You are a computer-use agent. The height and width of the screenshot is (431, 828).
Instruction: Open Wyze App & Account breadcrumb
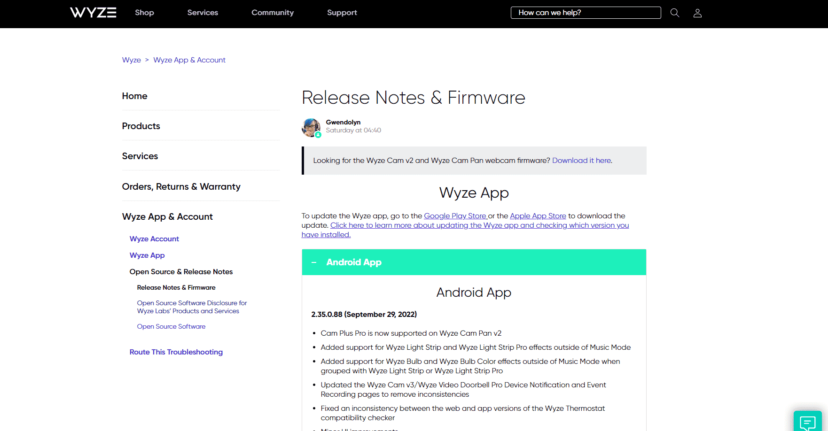[x=189, y=60]
